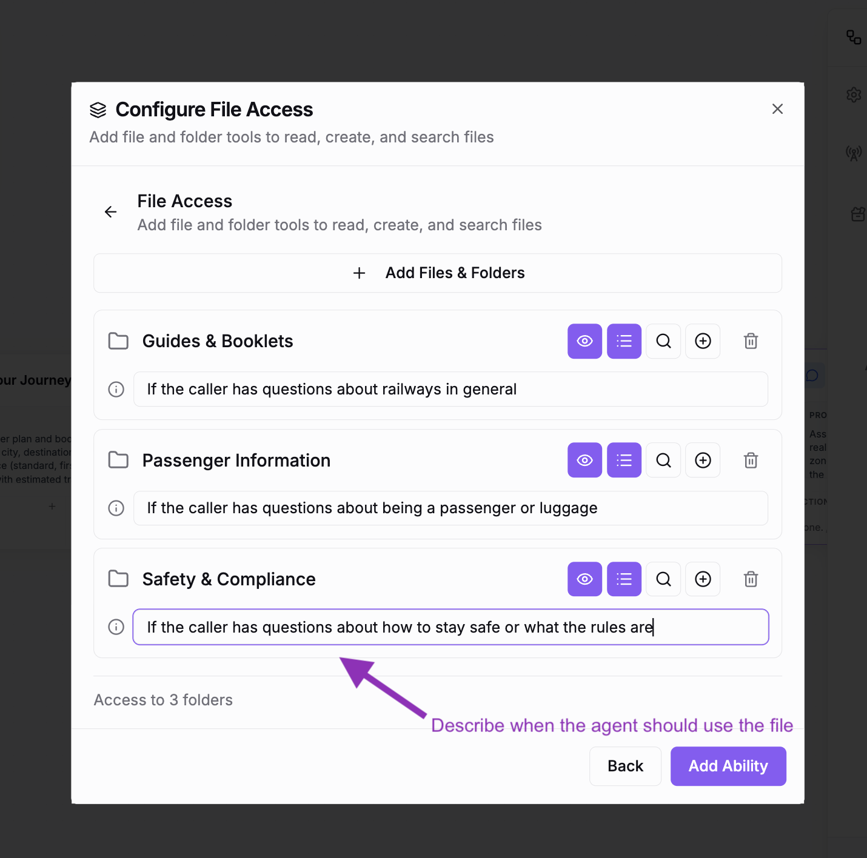Select the Passenger Information description field
Image resolution: width=867 pixels, height=858 pixels.
[451, 508]
